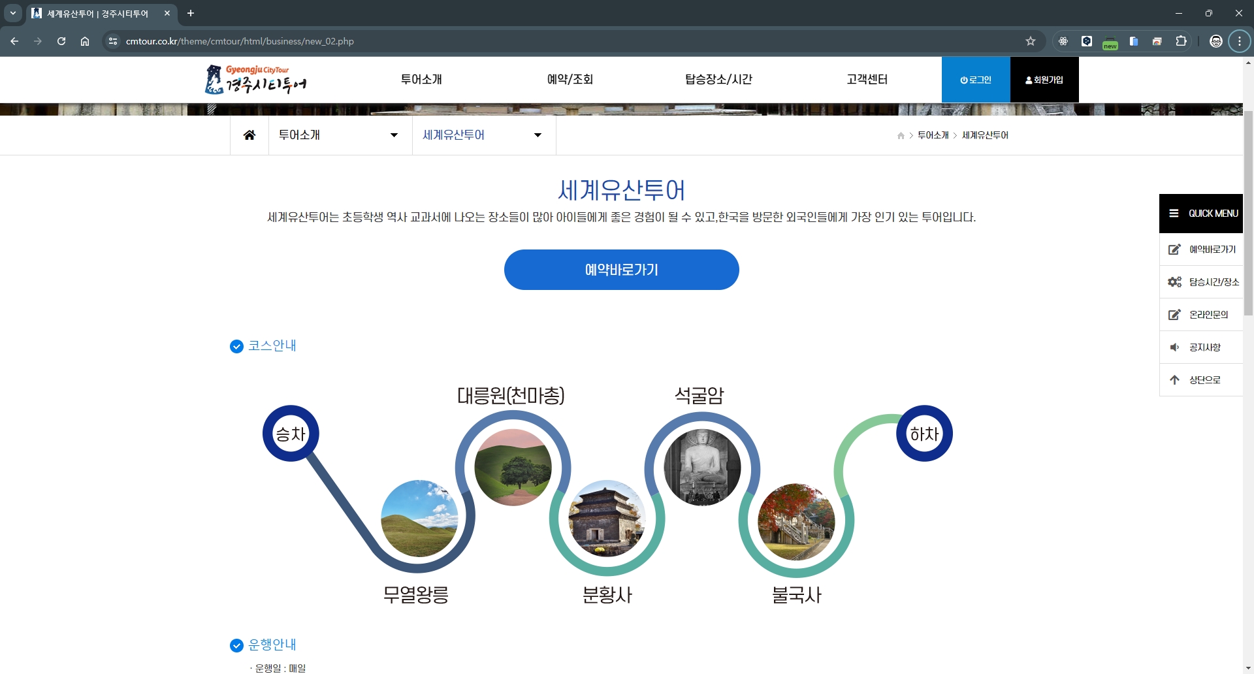Image resolution: width=1254 pixels, height=674 pixels.
Task: Click the breadcrumb home icon
Action: tap(901, 135)
